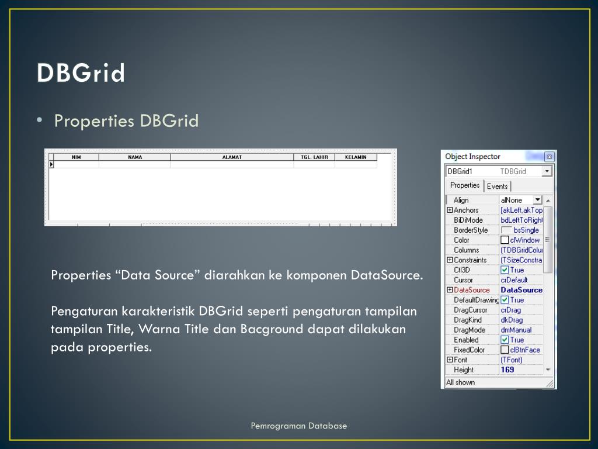The width and height of the screenshot is (598, 449).
Task: Select the BiDiMode property row
Action: (x=494, y=220)
